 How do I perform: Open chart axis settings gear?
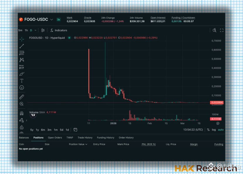pos(218,123)
